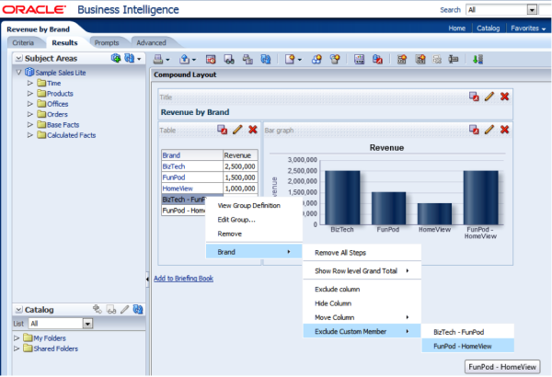This screenshot has height=377, width=552.
Task: Click the print analysis toolbar icon
Action: click(160, 59)
